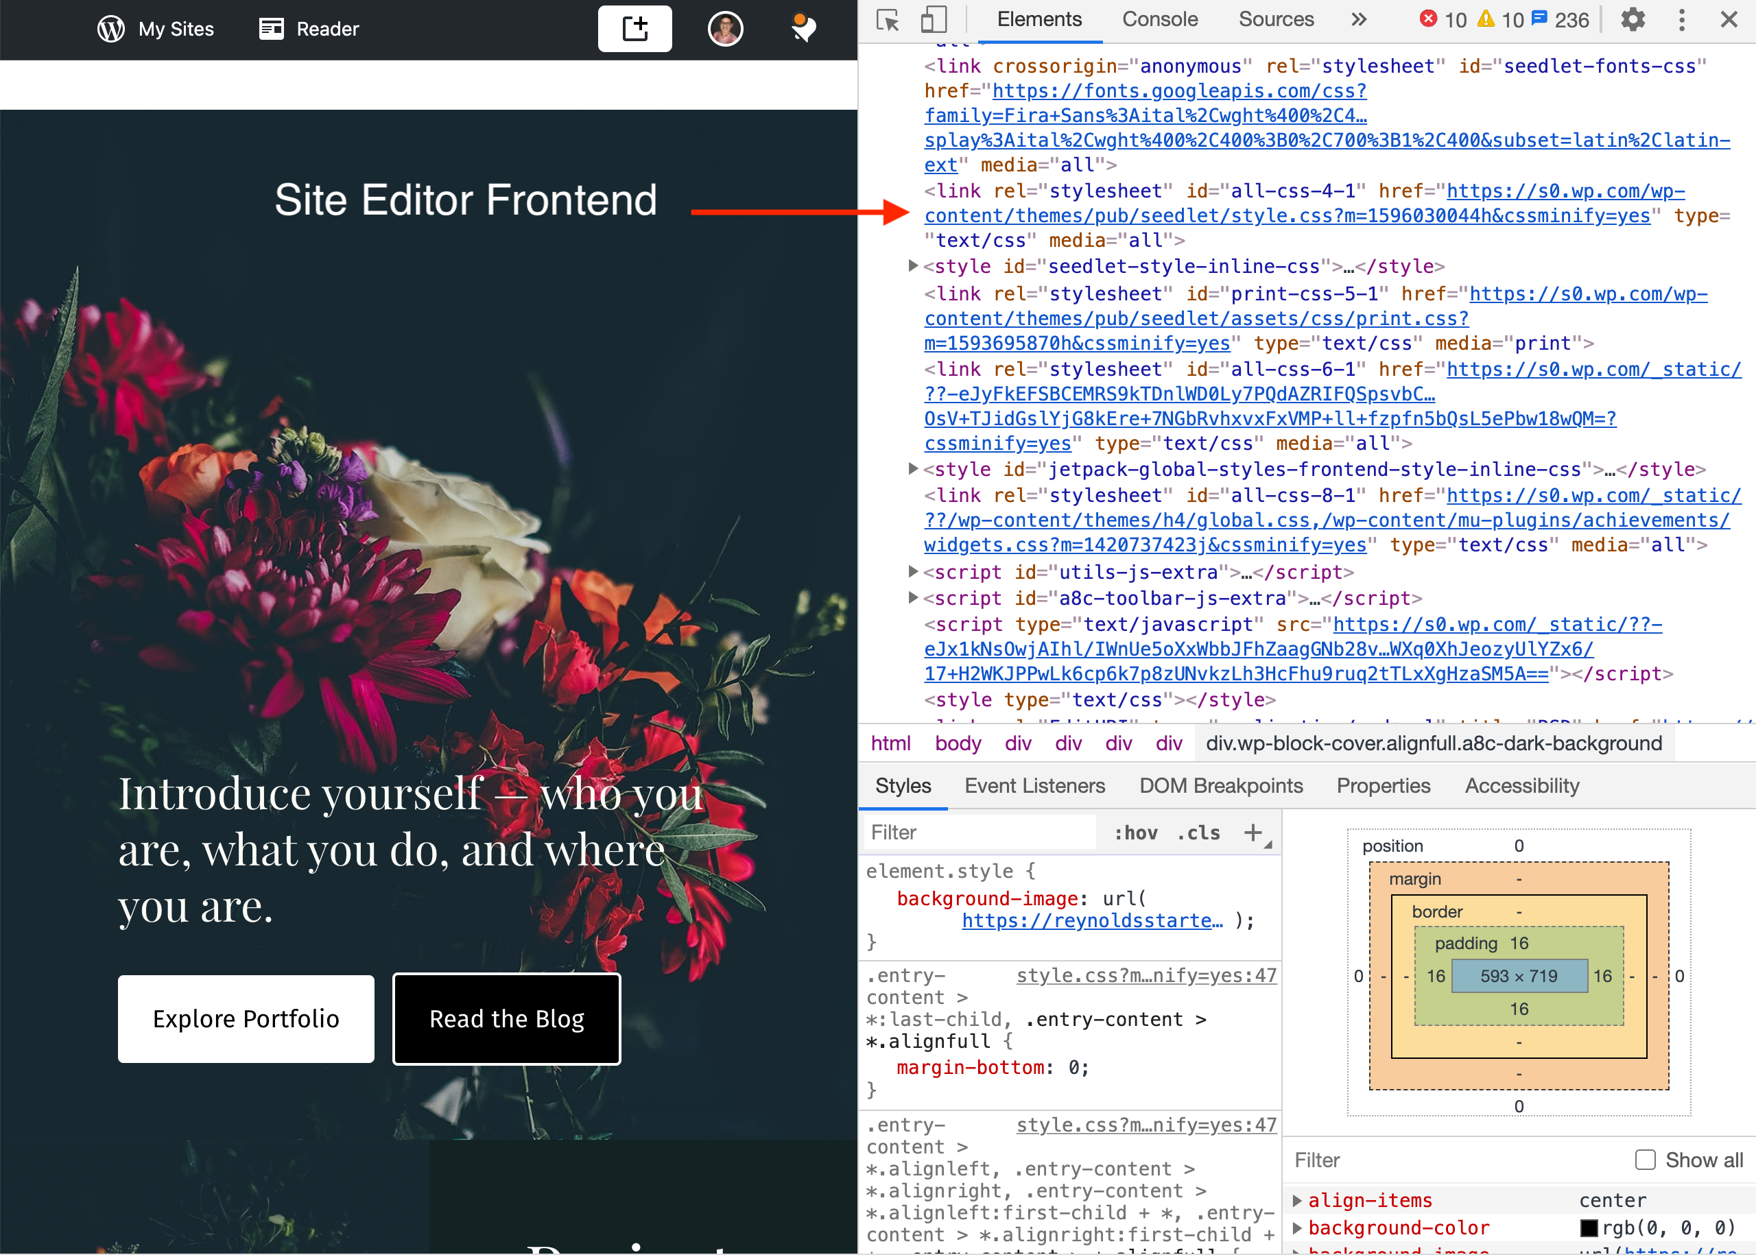This screenshot has width=1756, height=1255.
Task: Expand the background-color computed property
Action: coord(1298,1227)
